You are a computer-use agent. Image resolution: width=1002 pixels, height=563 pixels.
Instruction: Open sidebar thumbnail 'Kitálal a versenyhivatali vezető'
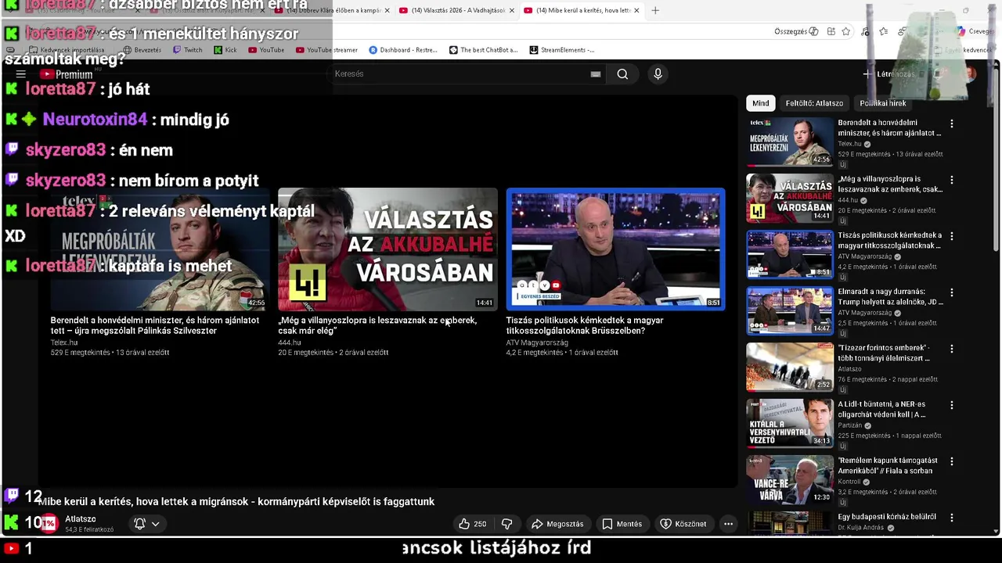[x=790, y=422]
